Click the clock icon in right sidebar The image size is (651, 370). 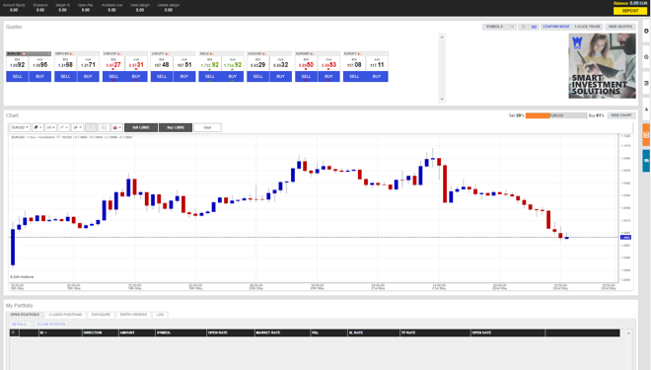tap(646, 57)
